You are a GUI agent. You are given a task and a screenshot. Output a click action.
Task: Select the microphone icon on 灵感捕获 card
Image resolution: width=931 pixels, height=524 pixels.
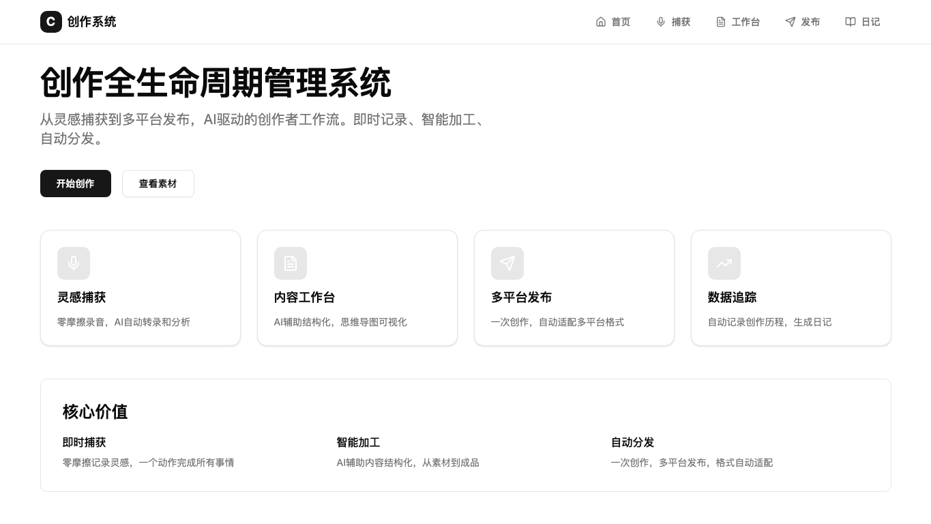point(74,263)
